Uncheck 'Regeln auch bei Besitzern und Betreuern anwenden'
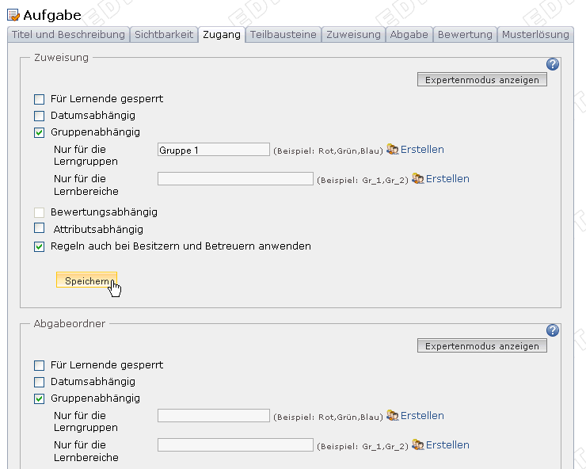586x469 pixels. [x=40, y=246]
